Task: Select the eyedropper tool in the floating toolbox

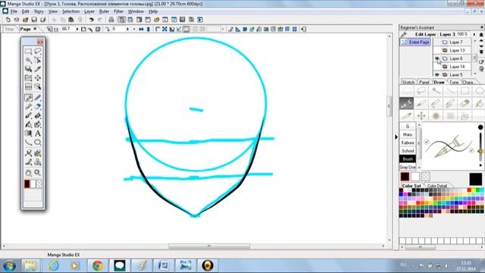Action: pyautogui.click(x=37, y=69)
